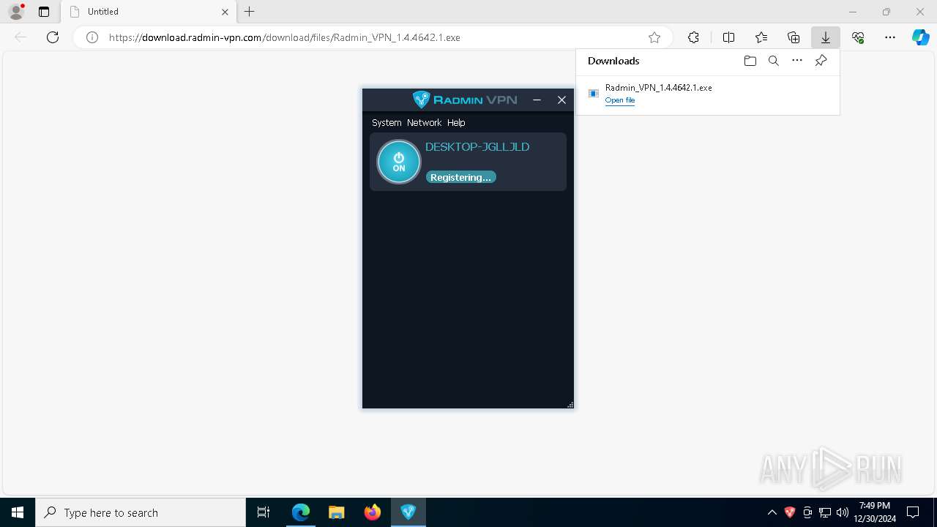Select the DESKTOP-JGLLJLD computer name
937x527 pixels.
point(477,146)
